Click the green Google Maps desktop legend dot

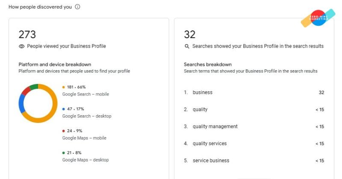[64, 153]
